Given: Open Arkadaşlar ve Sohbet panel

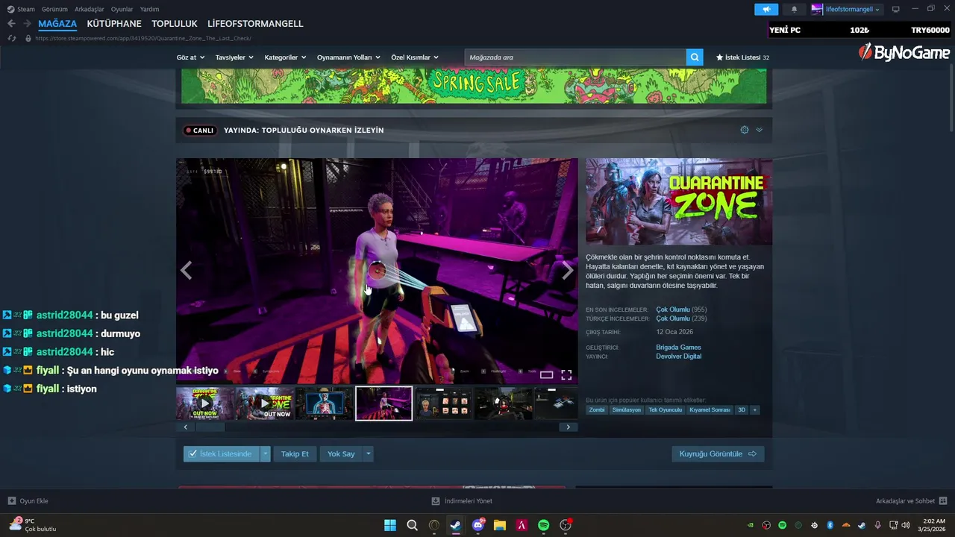Looking at the screenshot, I should pyautogui.click(x=911, y=501).
